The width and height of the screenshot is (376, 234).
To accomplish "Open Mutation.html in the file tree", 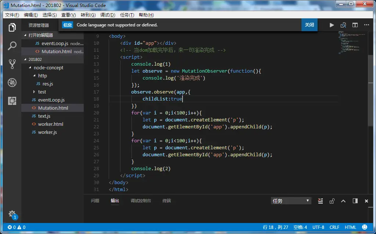I will click(x=53, y=108).
